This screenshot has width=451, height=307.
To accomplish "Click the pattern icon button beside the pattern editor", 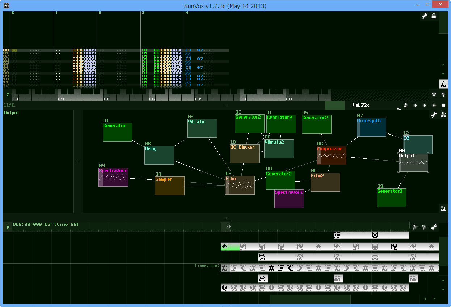I will 443,84.
